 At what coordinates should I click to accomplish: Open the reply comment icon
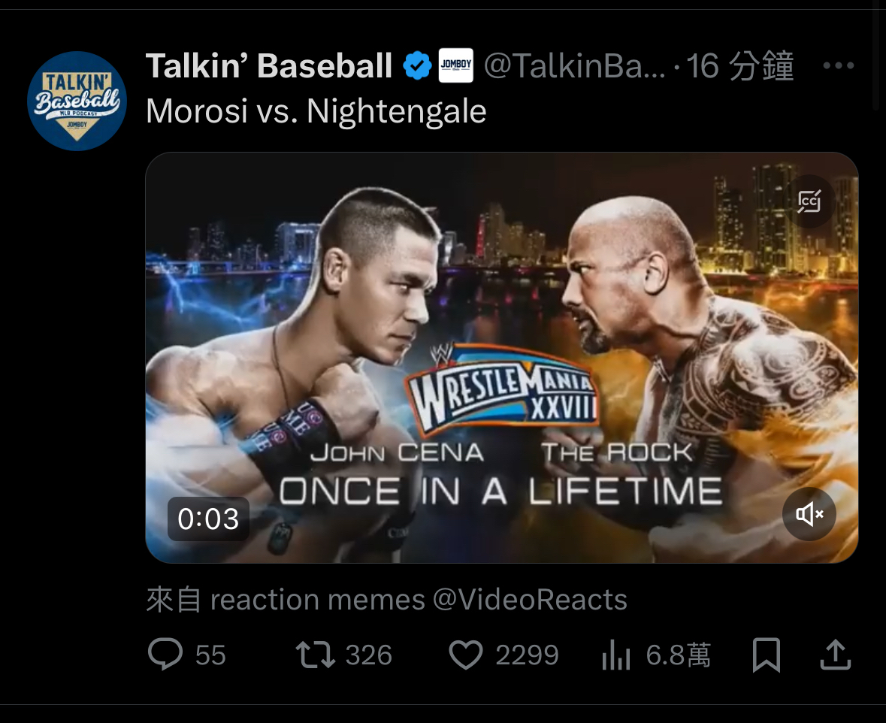(165, 655)
